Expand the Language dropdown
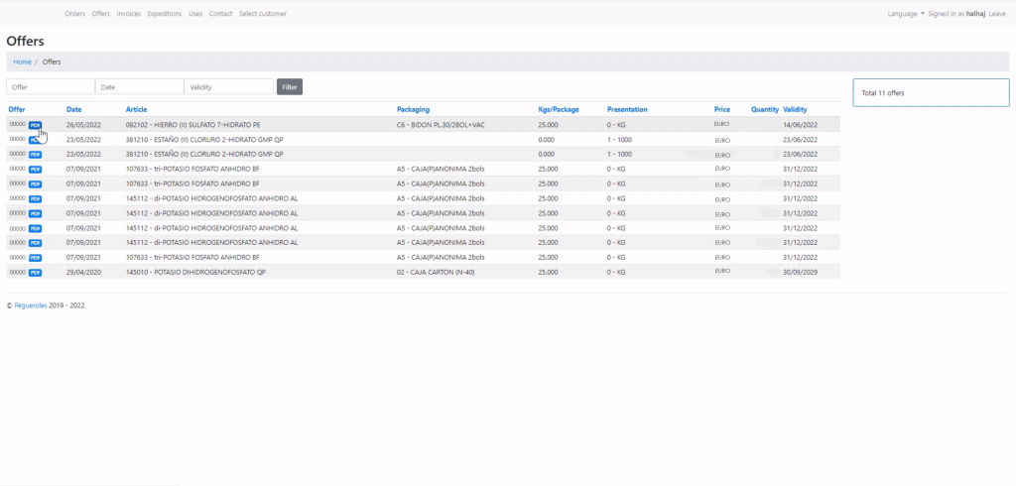This screenshot has height=486, width=1016. click(x=906, y=14)
